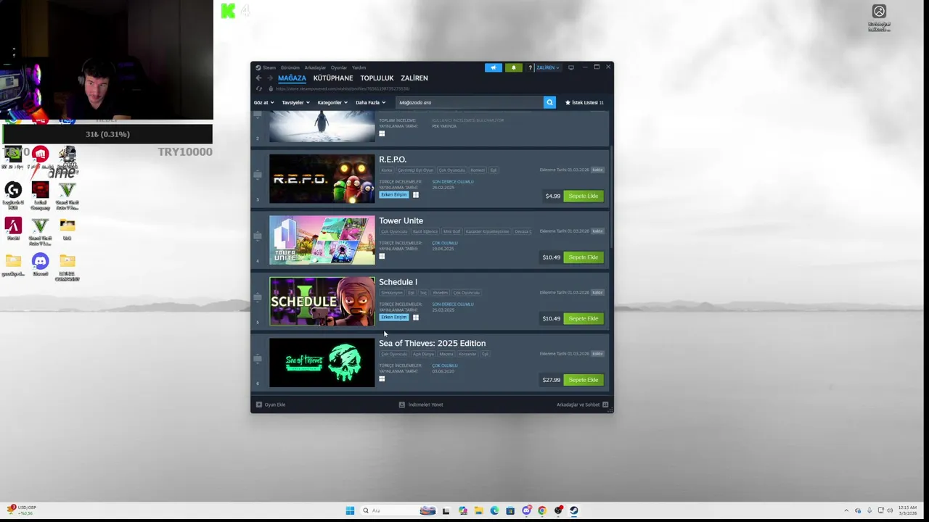Grab the drag handle on Sea of Thieves row
Image resolution: width=929 pixels, height=522 pixels.
[x=258, y=358]
